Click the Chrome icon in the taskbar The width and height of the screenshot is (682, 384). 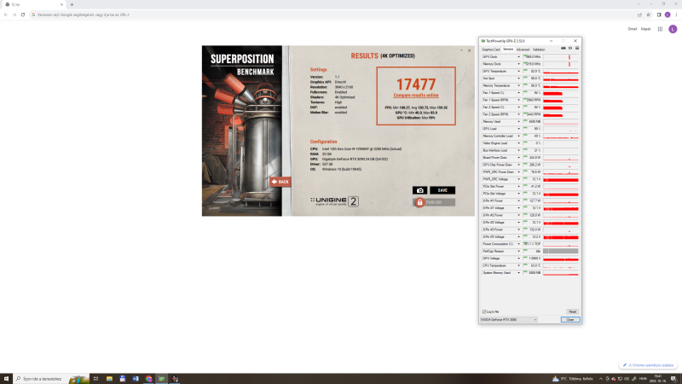click(148, 379)
